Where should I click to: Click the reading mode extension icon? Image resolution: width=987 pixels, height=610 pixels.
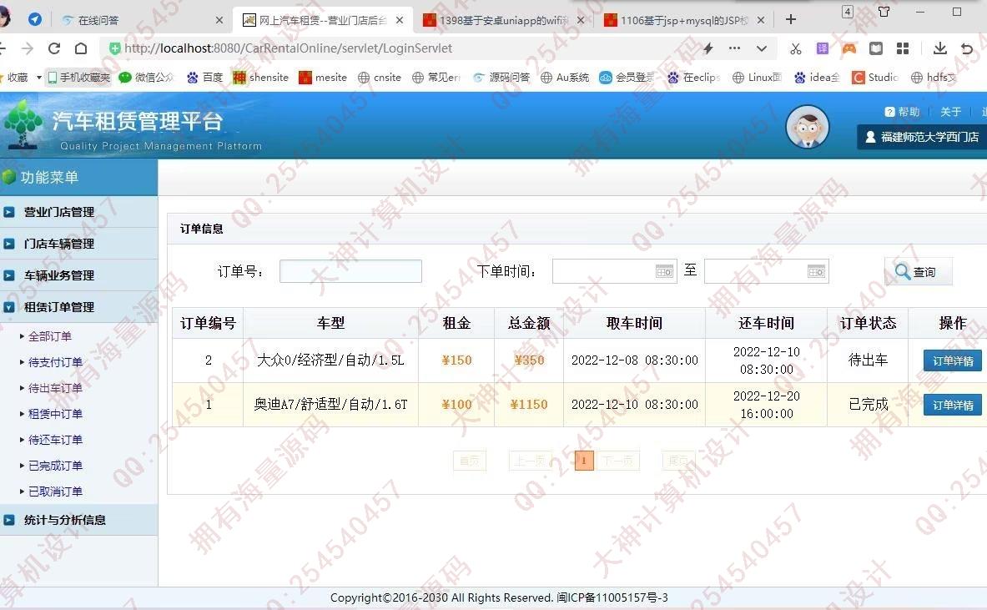click(875, 48)
